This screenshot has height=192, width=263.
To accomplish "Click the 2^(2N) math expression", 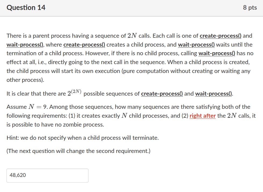I will point(74,93).
